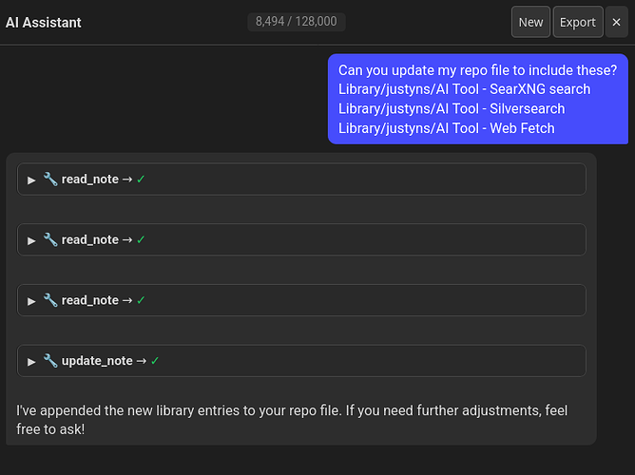
Task: Click the green checkmark on third read_note
Action: [x=141, y=300]
